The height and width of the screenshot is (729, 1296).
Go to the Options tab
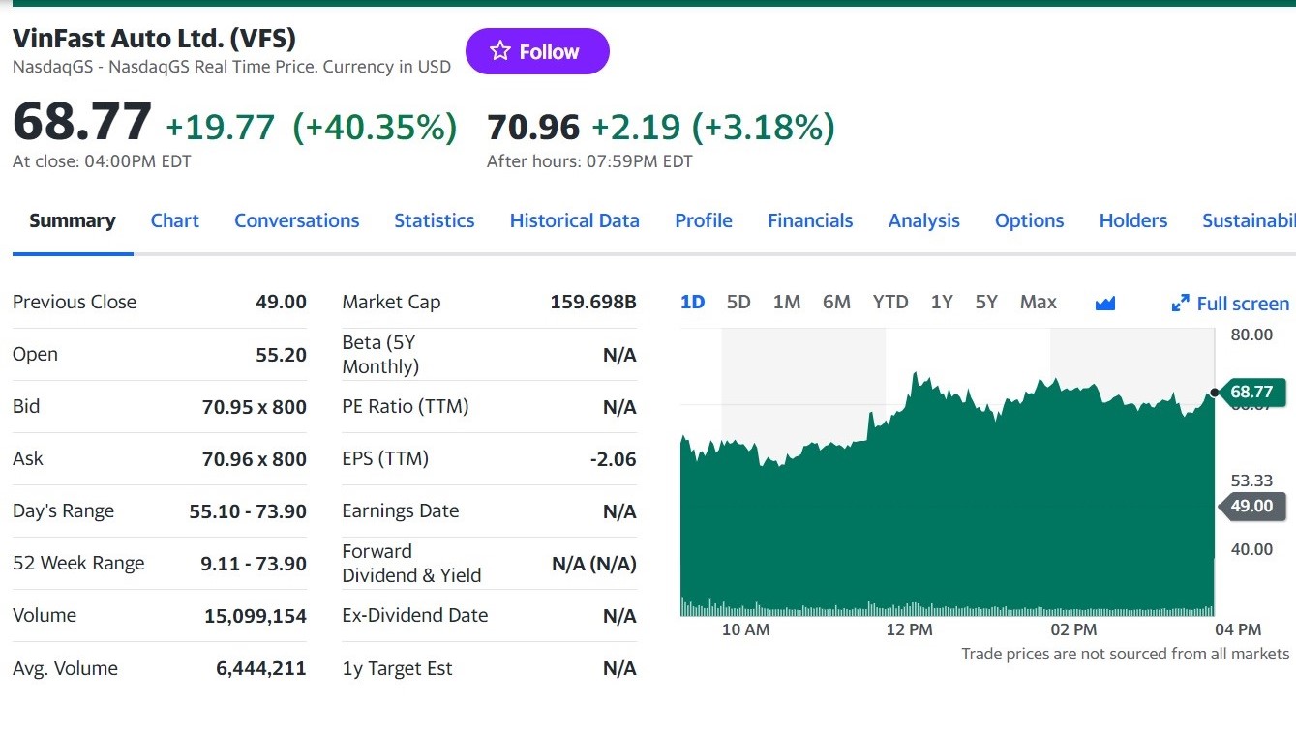(1030, 220)
